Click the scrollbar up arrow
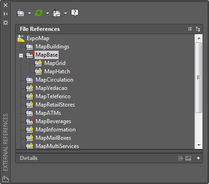209x184 pixels. 199,38
